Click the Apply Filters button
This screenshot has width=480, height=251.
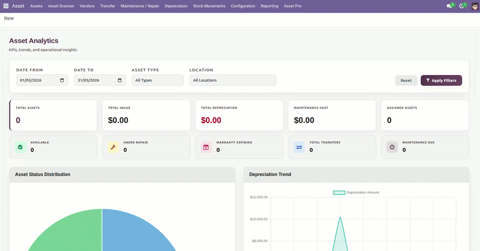(x=441, y=80)
